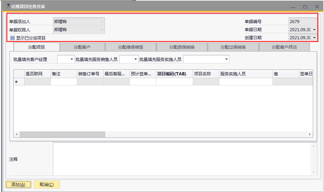
Task: Open 批量填充客户经理 dropdown
Action: click(72, 60)
